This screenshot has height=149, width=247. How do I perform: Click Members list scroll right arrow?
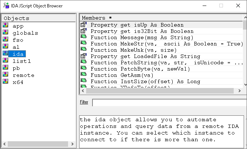click(240, 91)
